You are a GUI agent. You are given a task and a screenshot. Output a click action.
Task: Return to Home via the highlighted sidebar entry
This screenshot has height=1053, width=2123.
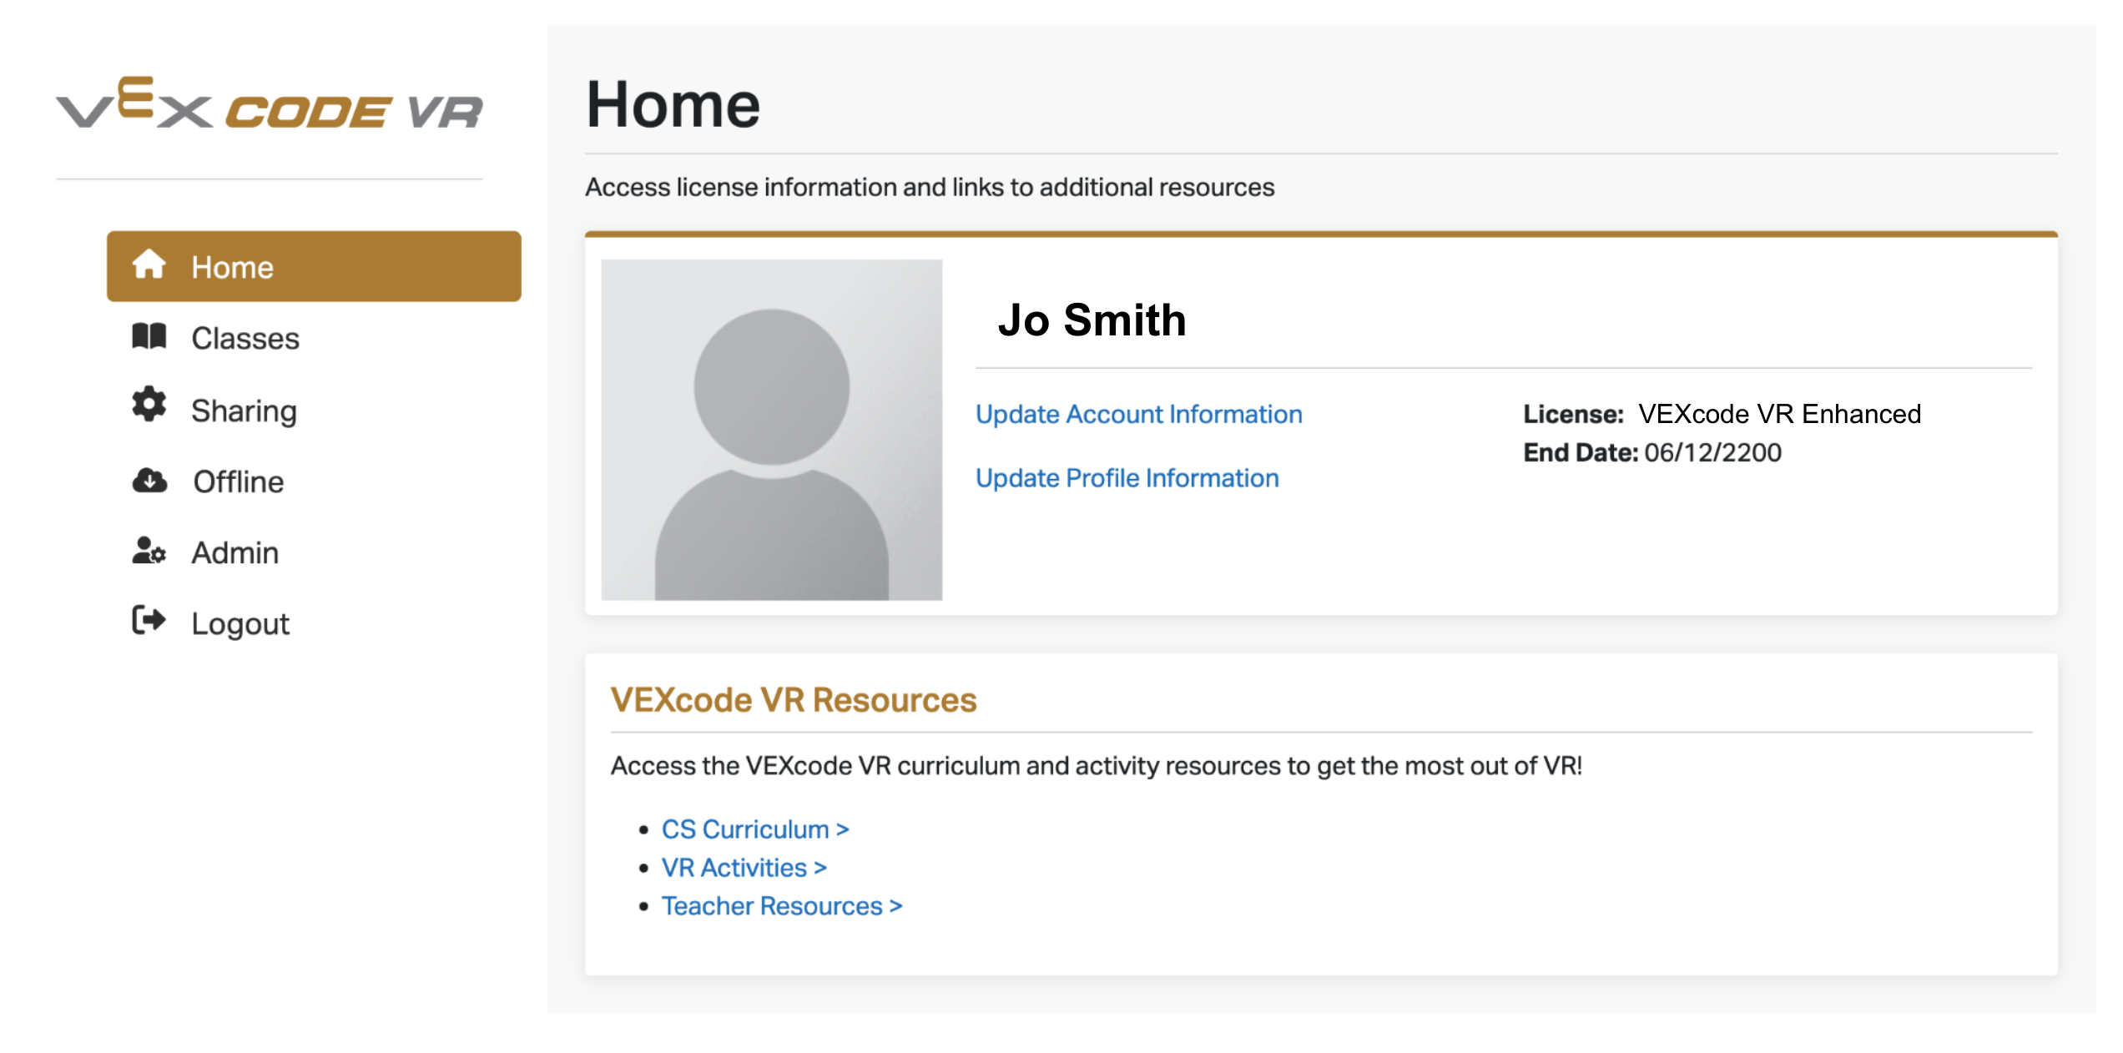pyautogui.click(x=233, y=265)
